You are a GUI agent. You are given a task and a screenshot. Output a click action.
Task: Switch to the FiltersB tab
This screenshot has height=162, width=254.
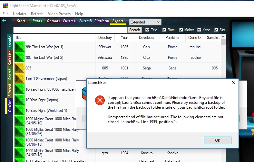85,21
